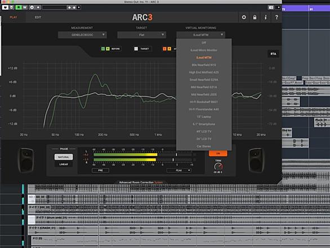
Task: Click the R channel level meter marker
Action: 173,160
